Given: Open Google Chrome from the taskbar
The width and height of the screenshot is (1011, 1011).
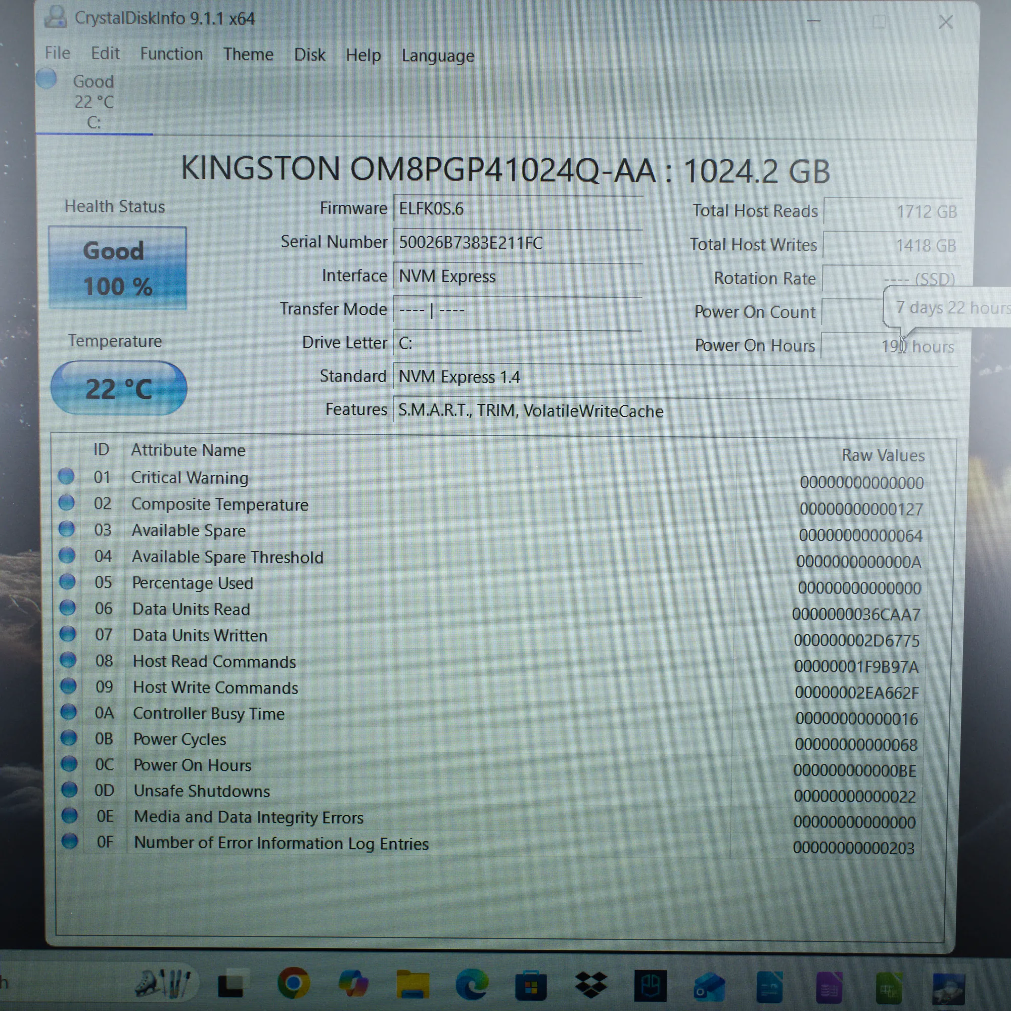Looking at the screenshot, I should (293, 982).
